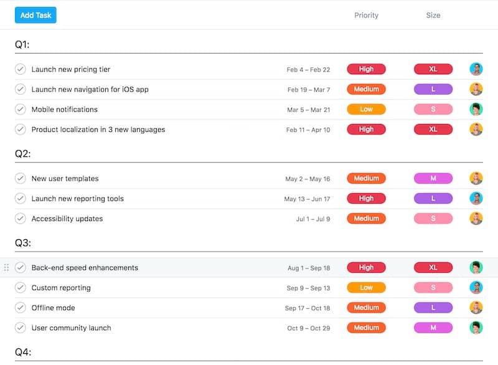This screenshot has width=498, height=365.
Task: Click the Low priority swatch on 'Custom reporting'
Action: tap(366, 288)
